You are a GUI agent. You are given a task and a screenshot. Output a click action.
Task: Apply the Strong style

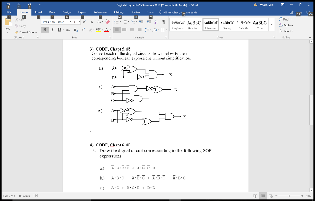pos(227,25)
